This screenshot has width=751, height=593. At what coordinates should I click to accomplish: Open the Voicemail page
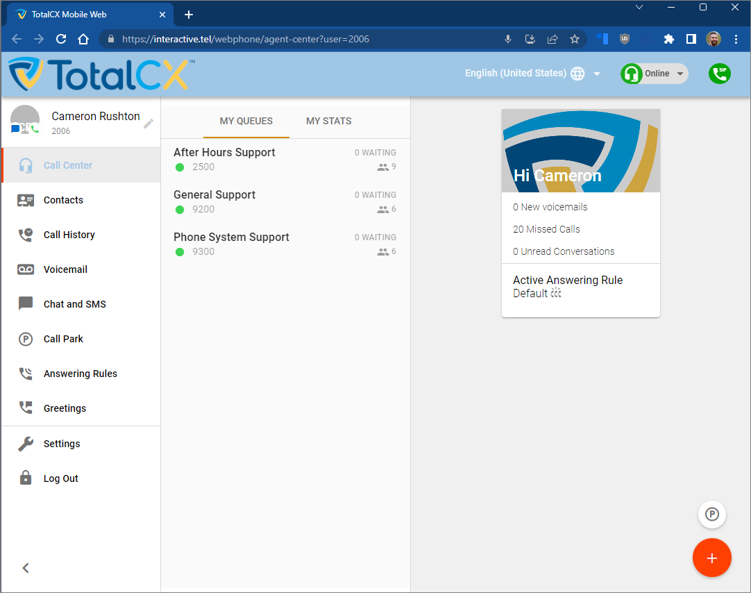coord(81,269)
